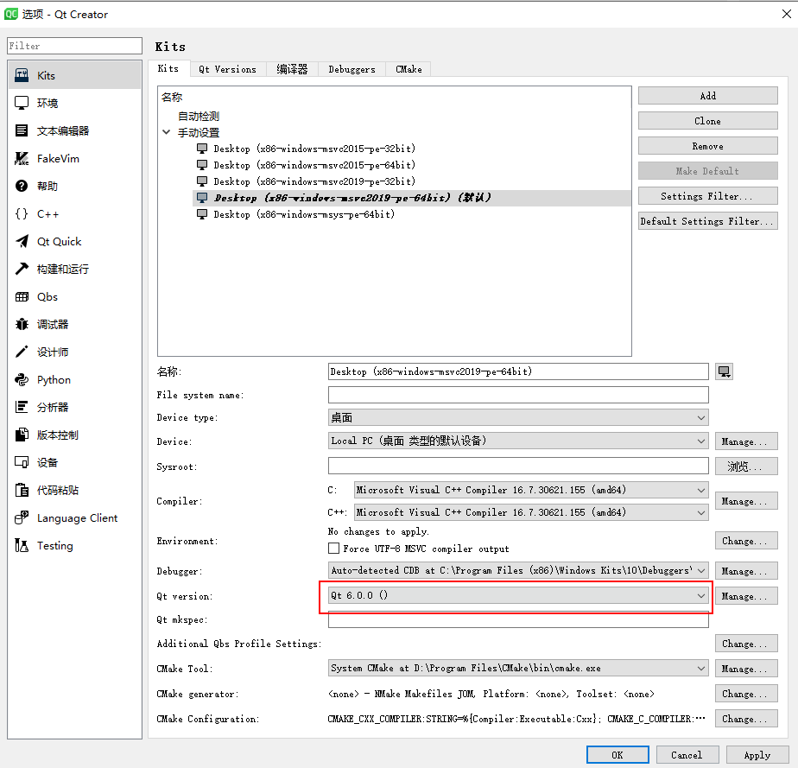Switch to the Debuggers tab
798x768 pixels.
(351, 69)
